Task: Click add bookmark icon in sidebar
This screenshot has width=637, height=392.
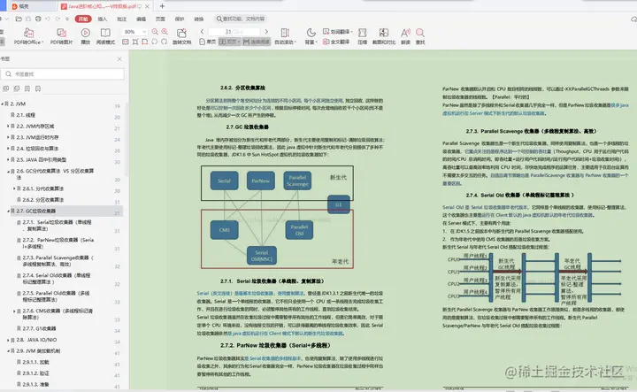Action: [27, 88]
